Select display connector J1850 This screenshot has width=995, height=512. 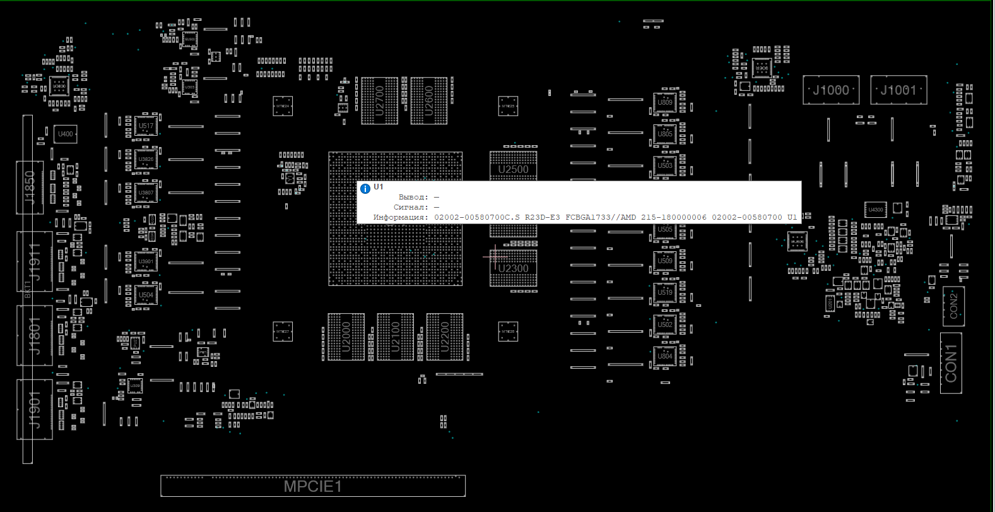(x=30, y=188)
